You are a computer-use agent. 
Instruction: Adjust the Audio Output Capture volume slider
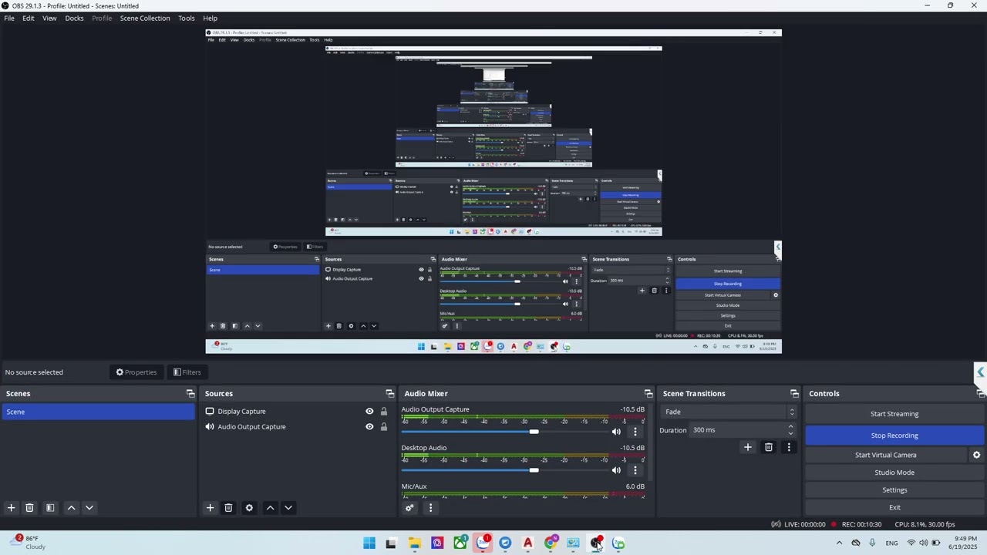[534, 432]
